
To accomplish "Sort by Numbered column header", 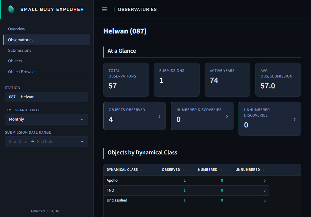I will (208, 170).
